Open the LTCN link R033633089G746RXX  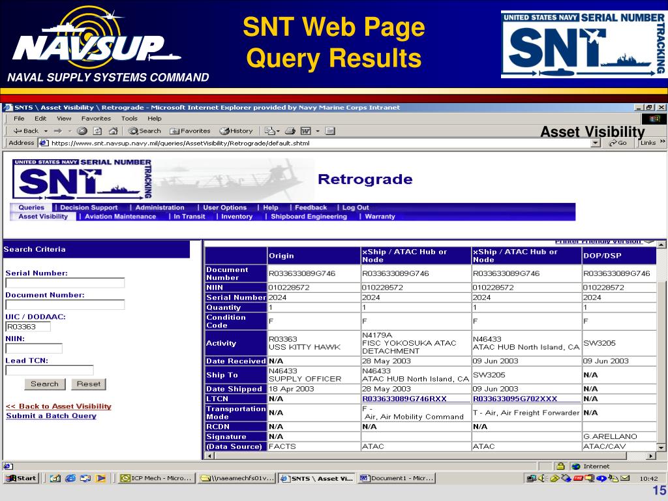404,399
